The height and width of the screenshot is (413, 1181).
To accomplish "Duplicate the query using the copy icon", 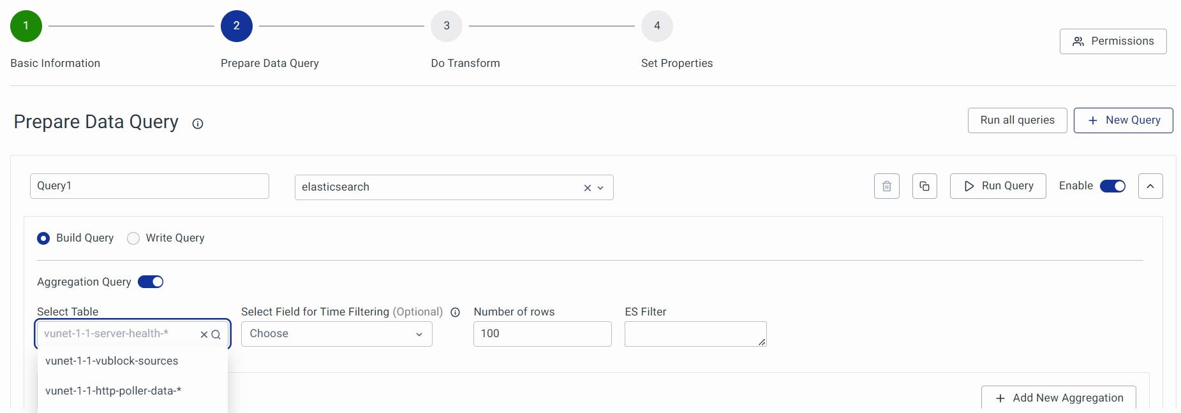I will tap(925, 186).
